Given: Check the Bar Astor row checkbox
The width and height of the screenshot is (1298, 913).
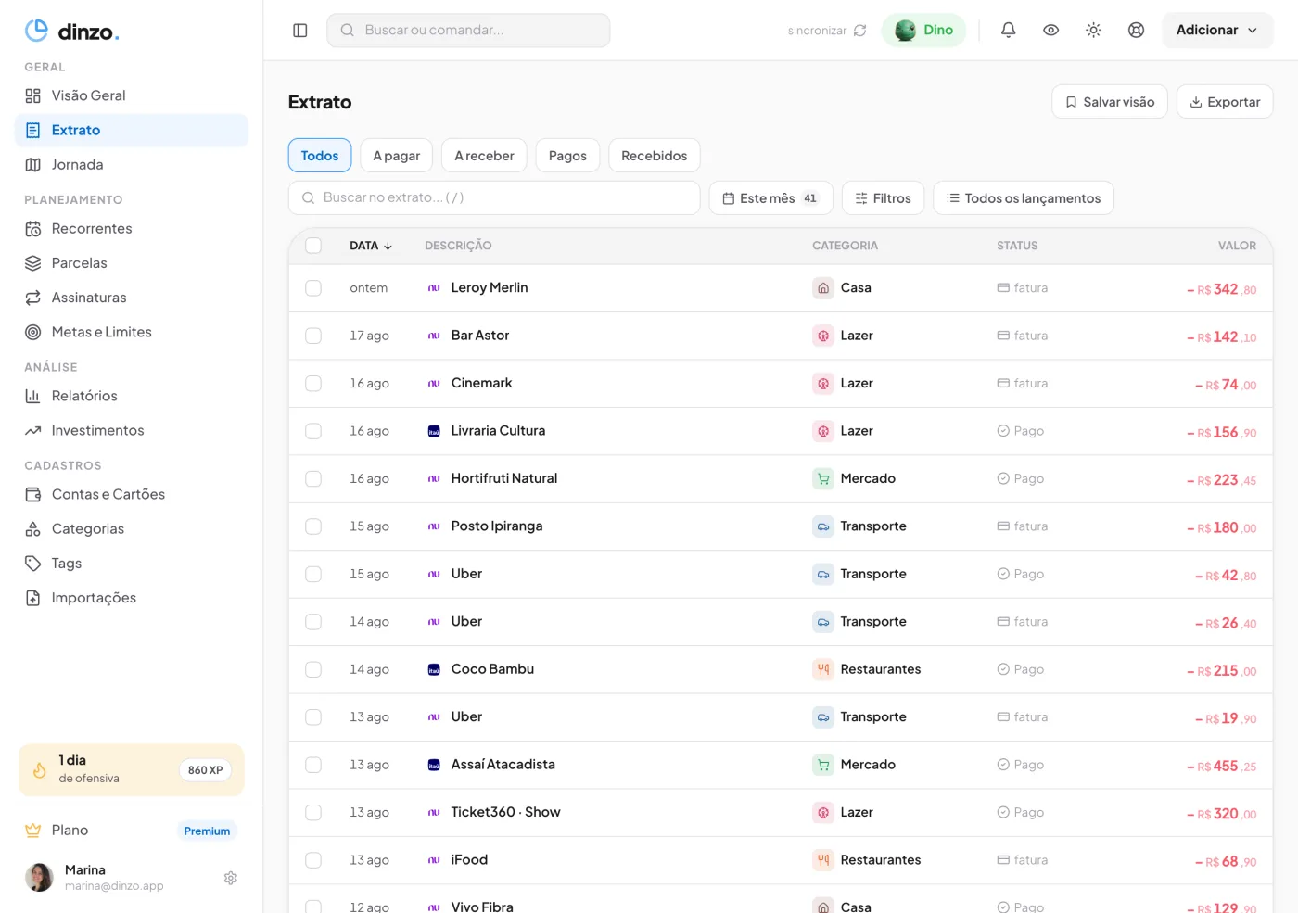Looking at the screenshot, I should click(313, 336).
